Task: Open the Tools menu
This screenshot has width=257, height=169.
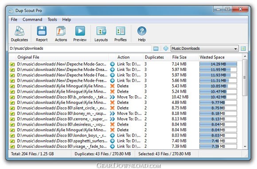Action: (52, 20)
